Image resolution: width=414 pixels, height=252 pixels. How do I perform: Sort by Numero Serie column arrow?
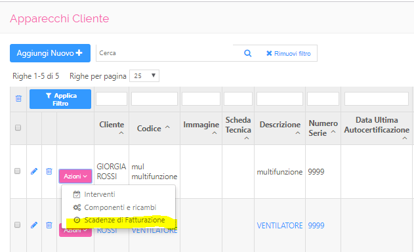click(333, 131)
